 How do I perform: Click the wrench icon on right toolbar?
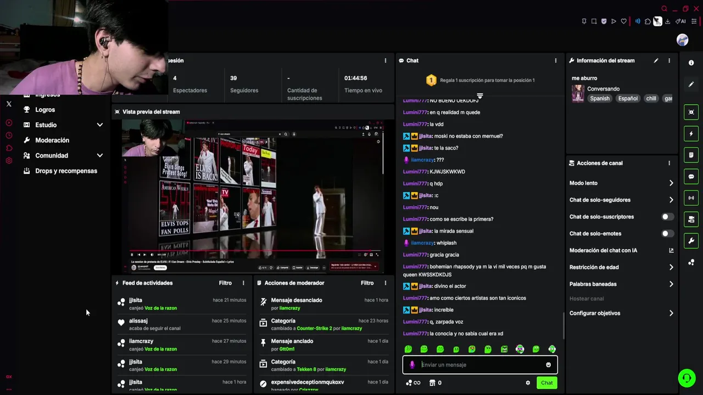click(691, 241)
